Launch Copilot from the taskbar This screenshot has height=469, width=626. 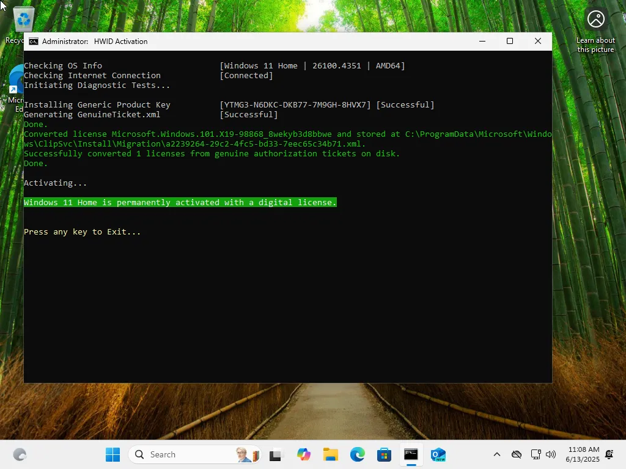click(x=303, y=454)
